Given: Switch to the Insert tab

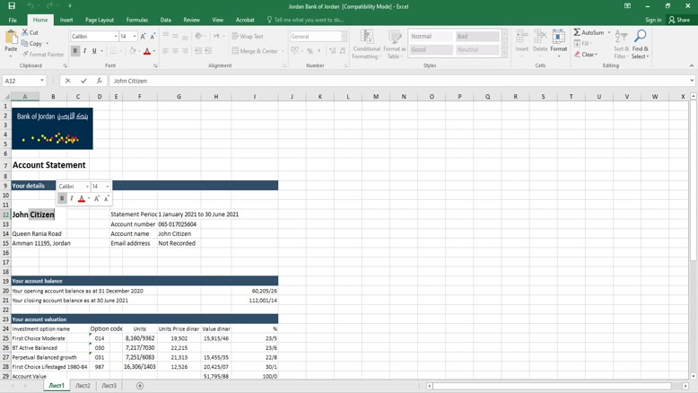Looking at the screenshot, I should coord(66,20).
